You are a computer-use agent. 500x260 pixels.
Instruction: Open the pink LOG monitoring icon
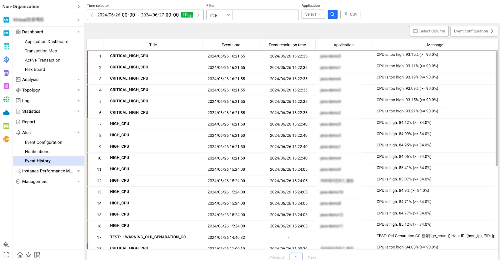(6, 86)
